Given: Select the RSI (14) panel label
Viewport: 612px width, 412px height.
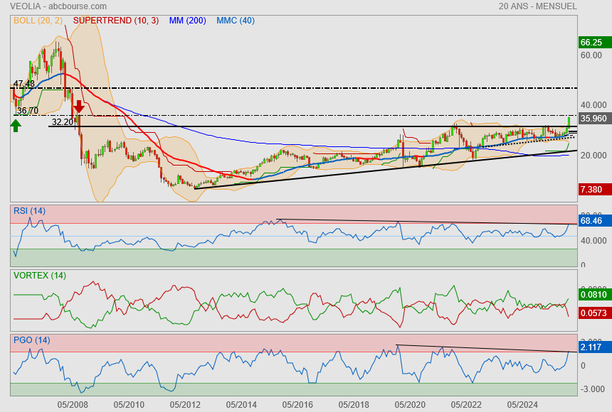Looking at the screenshot, I should click(x=29, y=210).
